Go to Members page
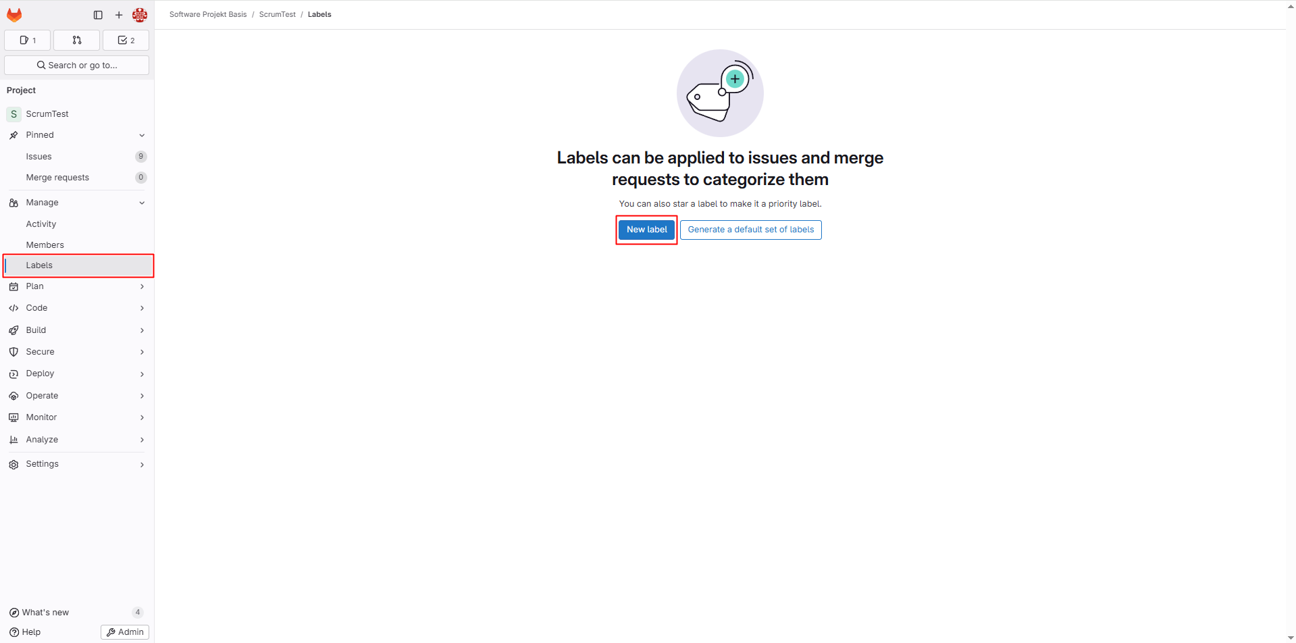The height and width of the screenshot is (643, 1296). tap(45, 245)
